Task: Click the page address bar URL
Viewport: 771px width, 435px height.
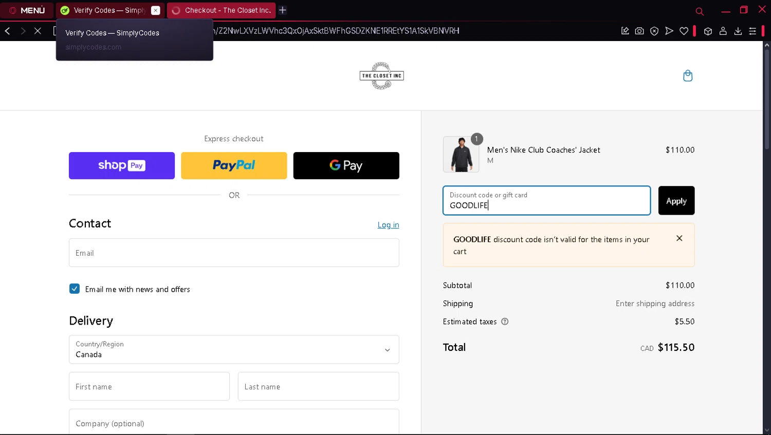Action: point(337,31)
